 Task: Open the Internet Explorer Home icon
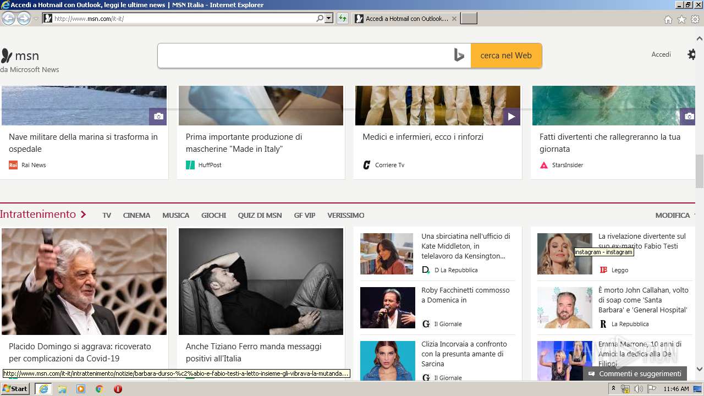tap(668, 19)
